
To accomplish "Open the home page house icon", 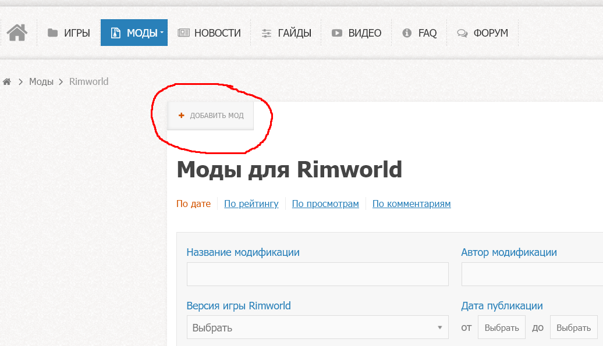I will [17, 33].
